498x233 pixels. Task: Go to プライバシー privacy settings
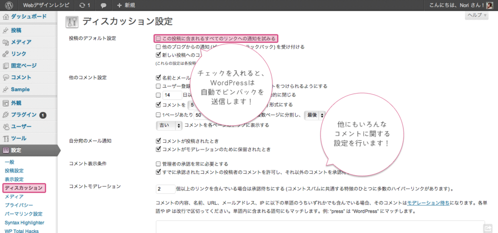pos(19,205)
